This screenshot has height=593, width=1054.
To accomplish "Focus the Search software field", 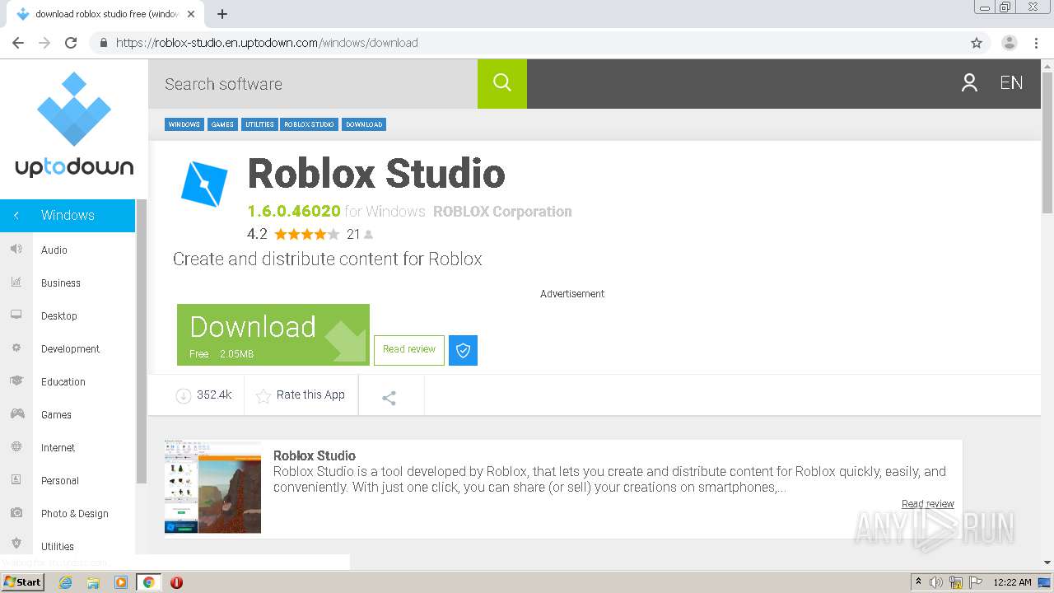I will pos(313,83).
